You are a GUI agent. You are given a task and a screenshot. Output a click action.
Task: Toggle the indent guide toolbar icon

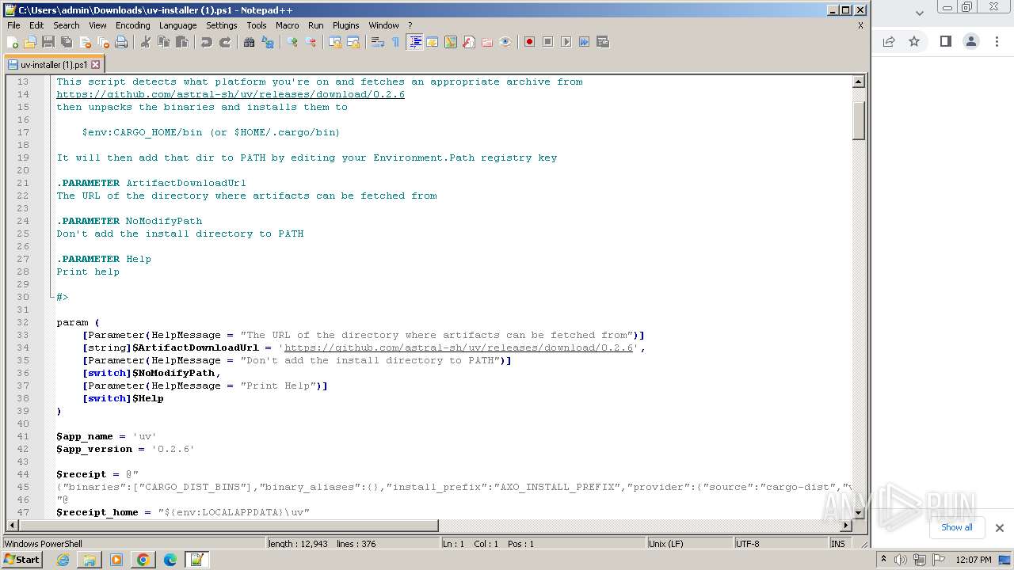414,42
